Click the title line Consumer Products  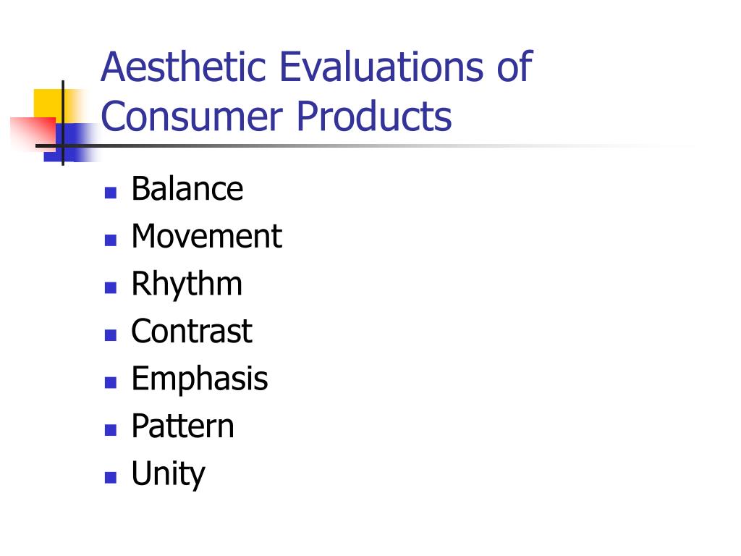(x=276, y=117)
